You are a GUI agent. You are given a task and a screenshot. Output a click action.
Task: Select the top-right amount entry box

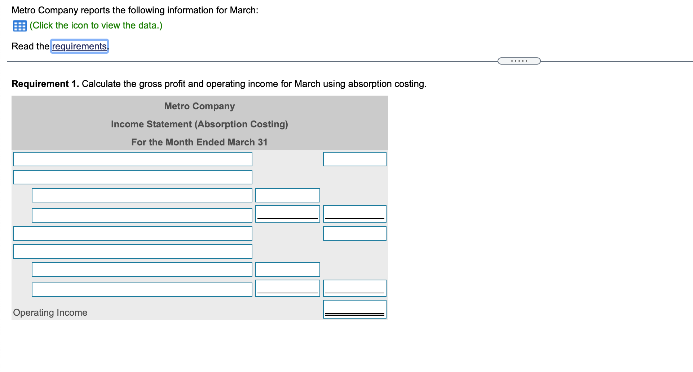354,159
